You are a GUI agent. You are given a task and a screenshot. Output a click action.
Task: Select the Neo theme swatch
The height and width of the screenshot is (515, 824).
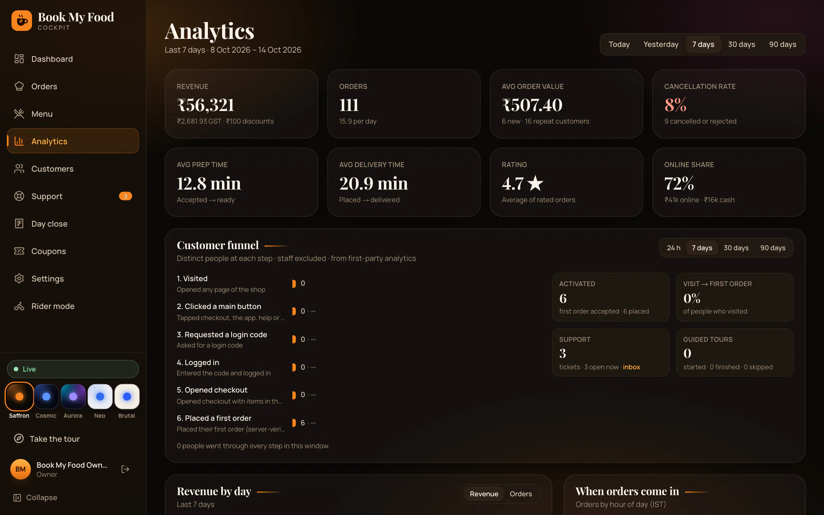(x=100, y=396)
